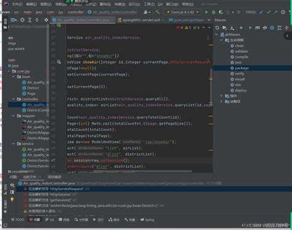292x230 pixels.
Task: Open Project panel settings gear
Action: 46,20
